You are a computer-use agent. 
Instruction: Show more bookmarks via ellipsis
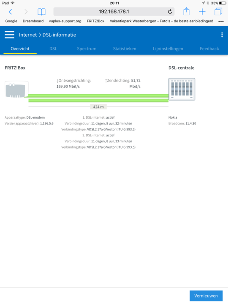[221, 22]
